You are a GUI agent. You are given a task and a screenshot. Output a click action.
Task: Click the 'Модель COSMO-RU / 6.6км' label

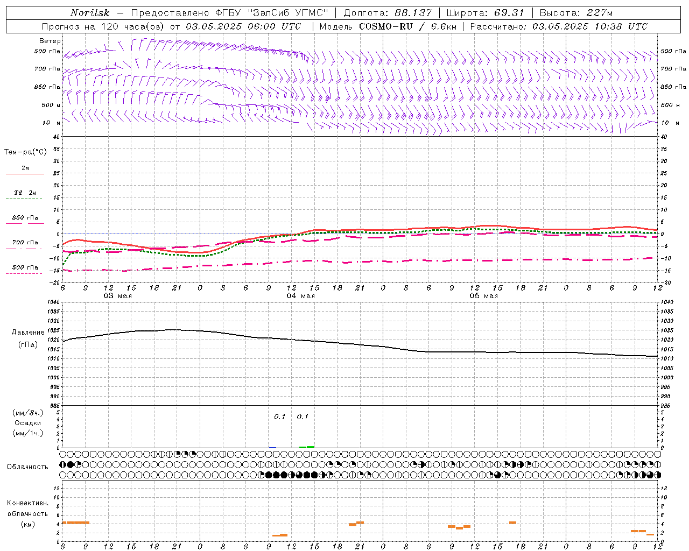click(x=388, y=26)
